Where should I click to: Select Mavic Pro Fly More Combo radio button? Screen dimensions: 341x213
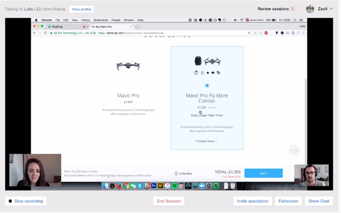pos(207,86)
